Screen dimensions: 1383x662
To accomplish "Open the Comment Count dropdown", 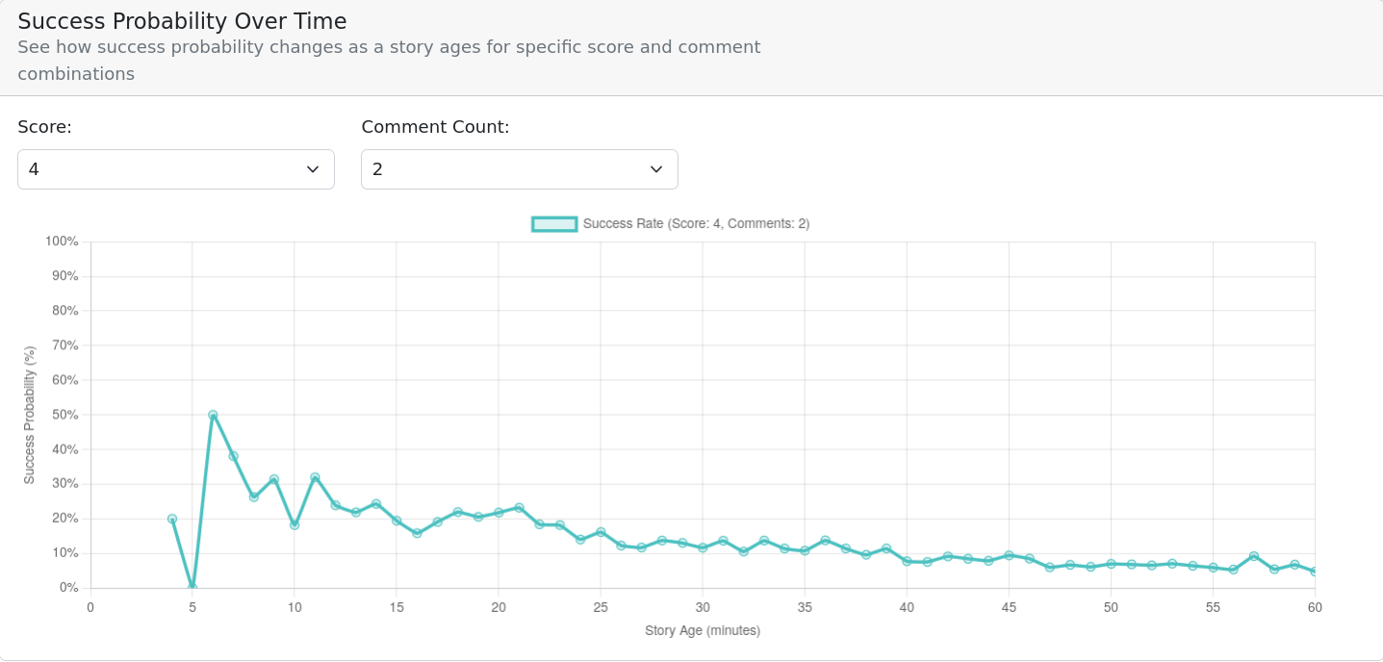I will pos(519,169).
